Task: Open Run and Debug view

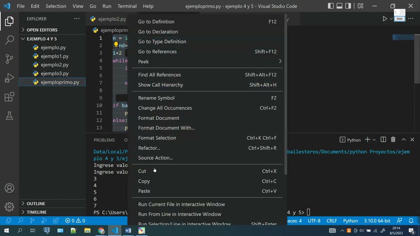Action: [x=9, y=78]
